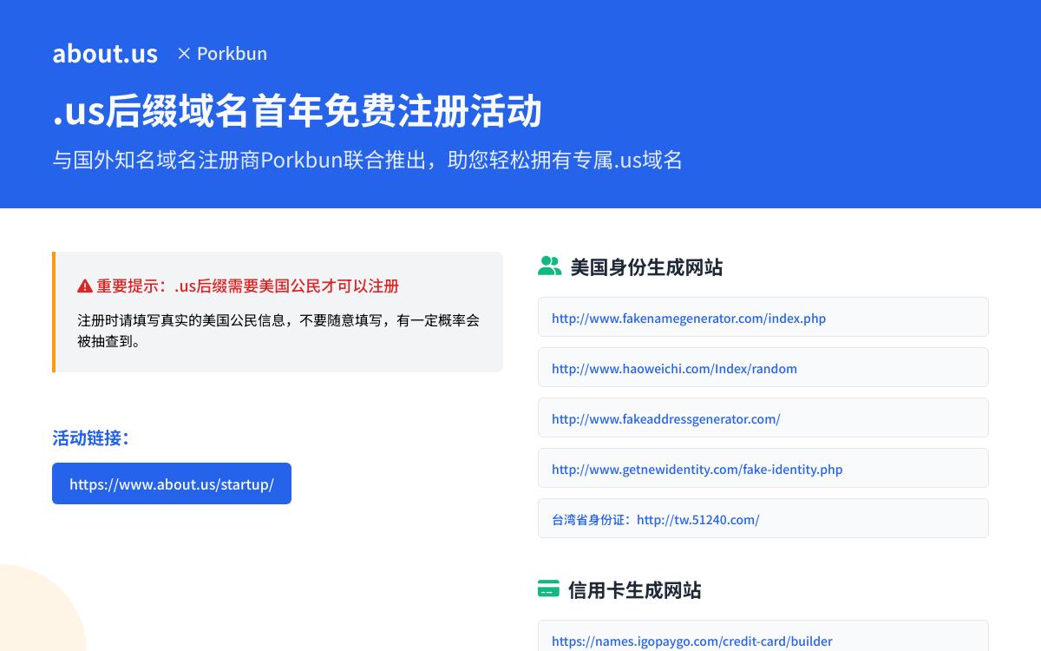Click the green credit card icon
The width and height of the screenshot is (1041, 651).
tap(548, 589)
